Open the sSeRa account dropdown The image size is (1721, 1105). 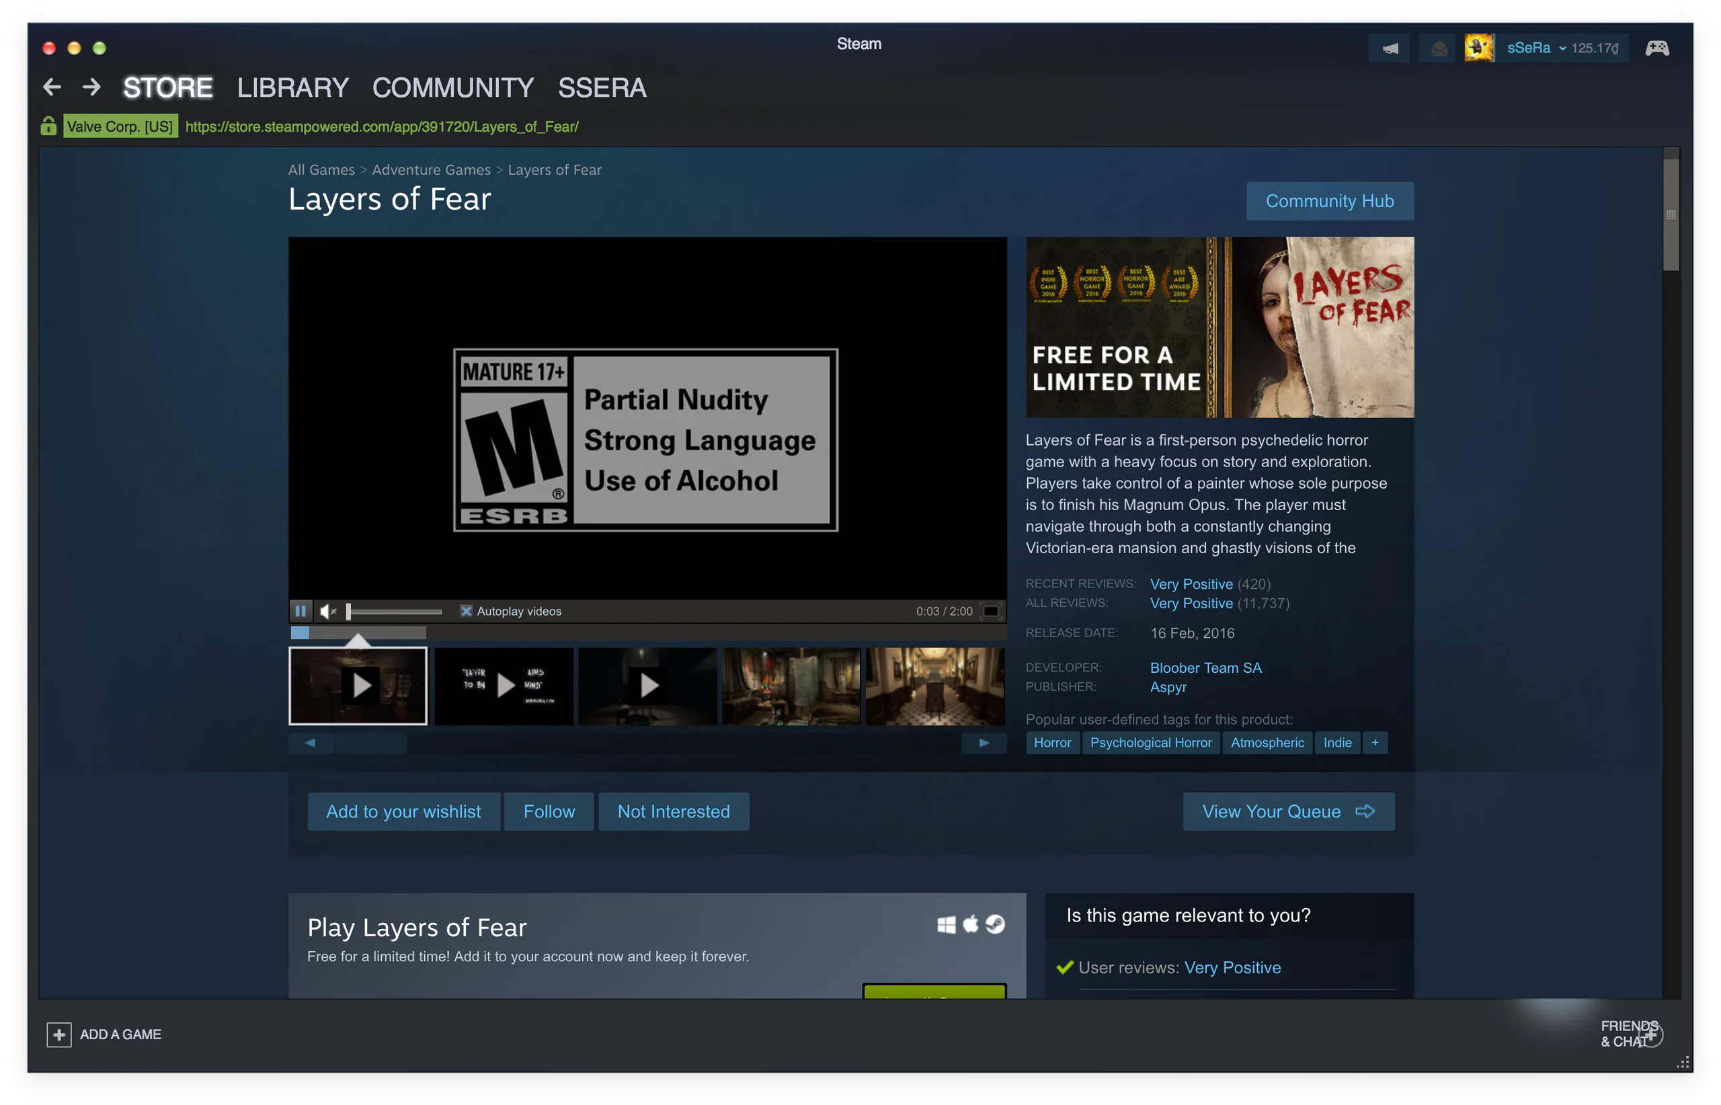(x=1536, y=48)
